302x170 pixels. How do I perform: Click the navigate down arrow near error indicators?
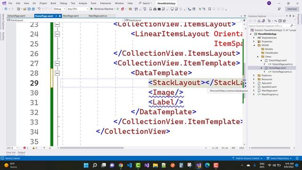tap(50, 148)
